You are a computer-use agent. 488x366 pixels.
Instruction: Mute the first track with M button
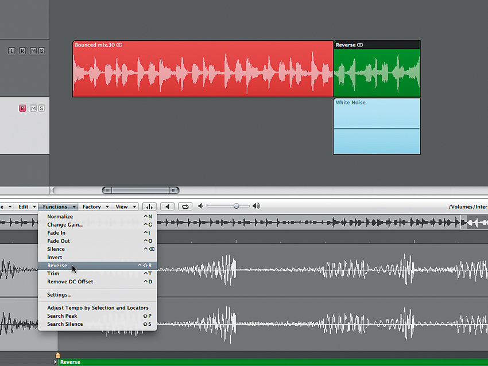[x=33, y=50]
